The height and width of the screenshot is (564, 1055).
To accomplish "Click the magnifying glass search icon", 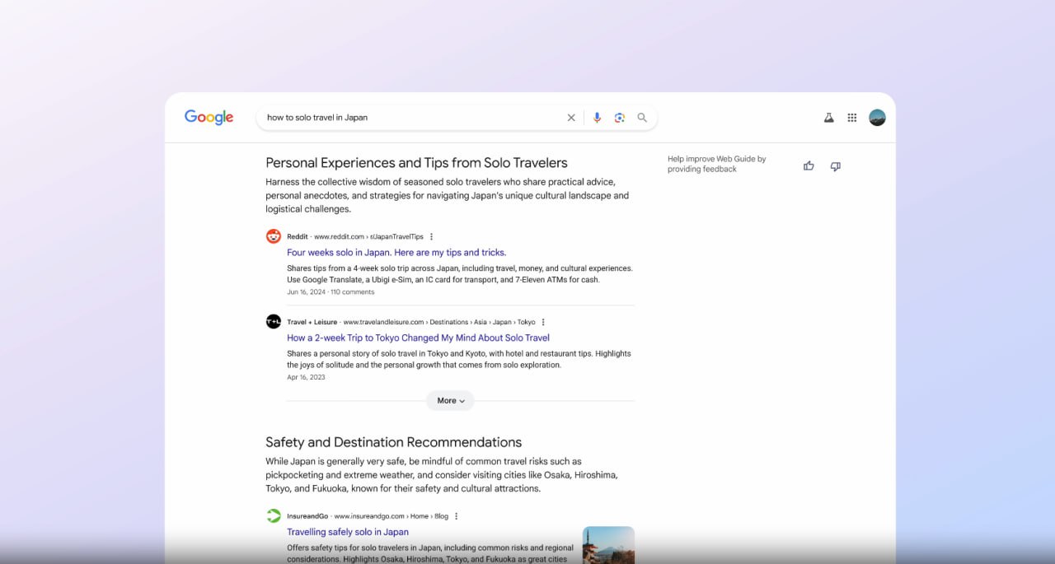I will point(642,118).
